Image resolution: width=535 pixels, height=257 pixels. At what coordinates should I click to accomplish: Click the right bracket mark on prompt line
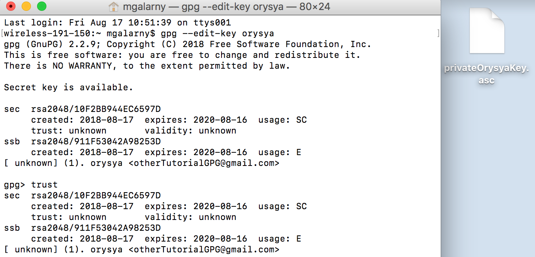pos(438,33)
